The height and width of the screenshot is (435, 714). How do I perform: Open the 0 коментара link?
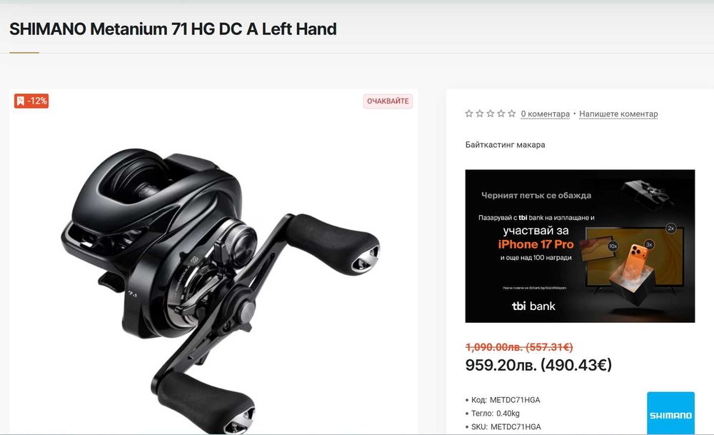[545, 114]
